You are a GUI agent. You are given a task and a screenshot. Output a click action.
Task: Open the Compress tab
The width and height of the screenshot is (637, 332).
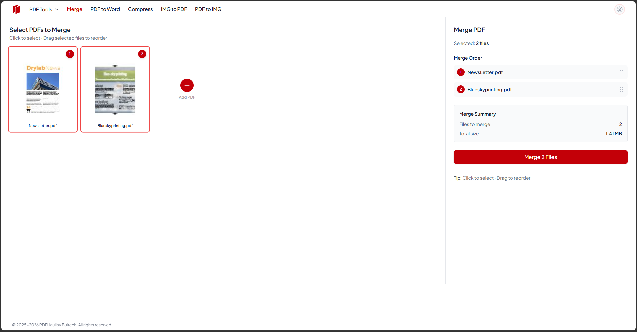tap(140, 9)
